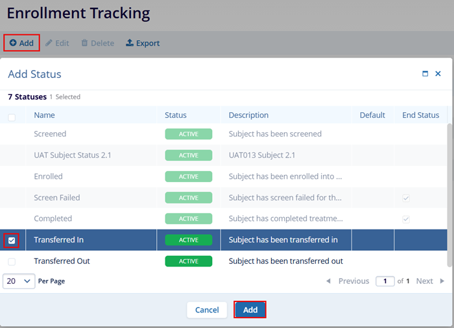The width and height of the screenshot is (454, 328).
Task: Select the Transferred Out row's ACTIVE badge
Action: [188, 261]
